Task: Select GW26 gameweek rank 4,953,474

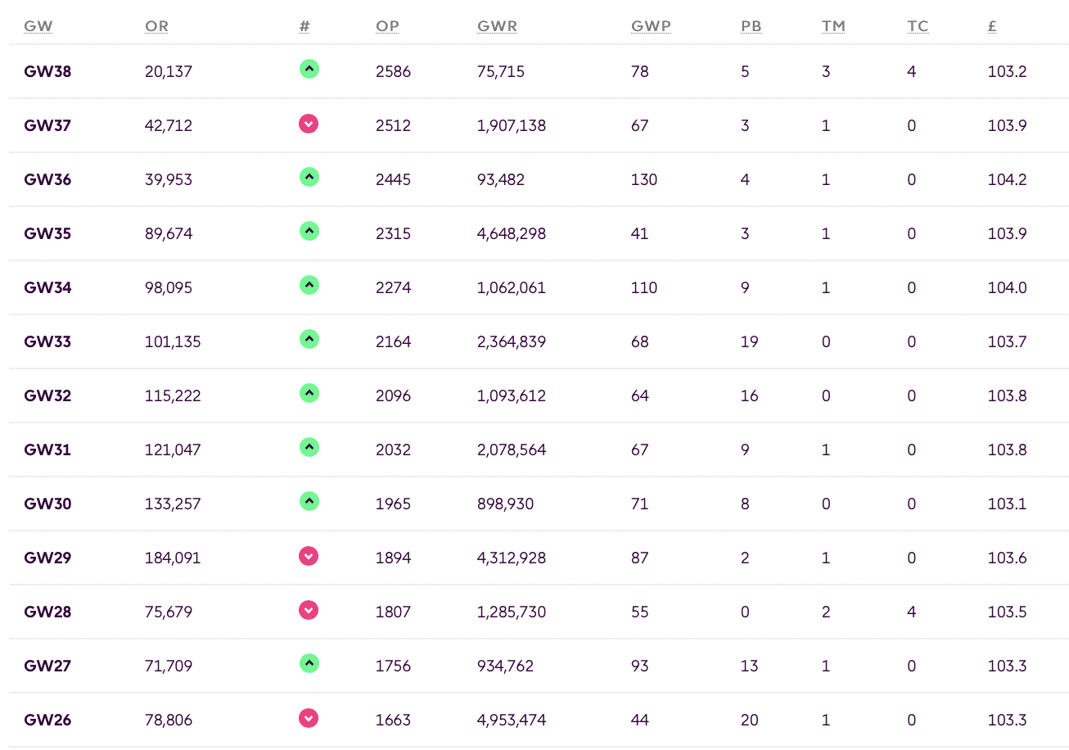Action: click(x=512, y=720)
